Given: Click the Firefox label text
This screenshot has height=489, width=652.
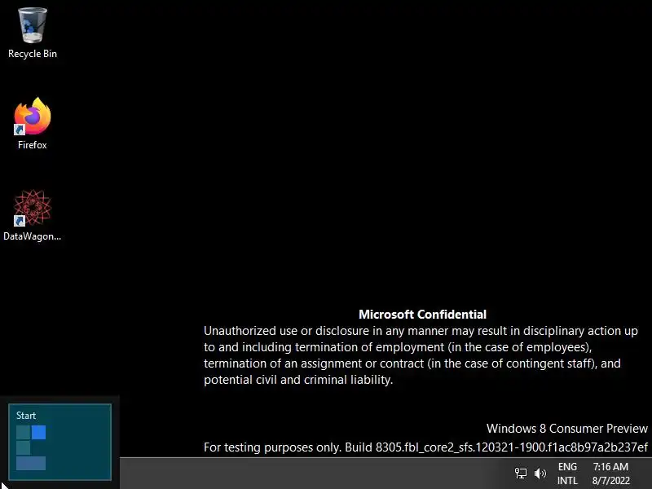Looking at the screenshot, I should click(x=33, y=145).
